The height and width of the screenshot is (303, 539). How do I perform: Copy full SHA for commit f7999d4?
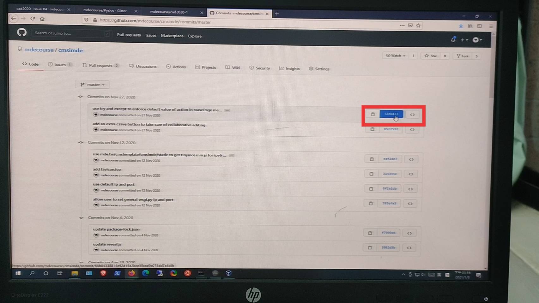370,233
